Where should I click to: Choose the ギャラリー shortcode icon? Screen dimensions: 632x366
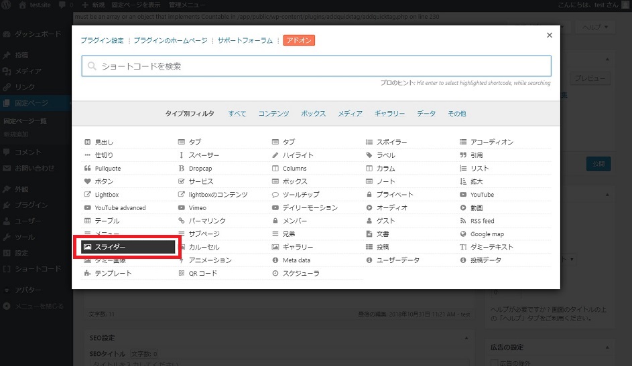pos(275,247)
